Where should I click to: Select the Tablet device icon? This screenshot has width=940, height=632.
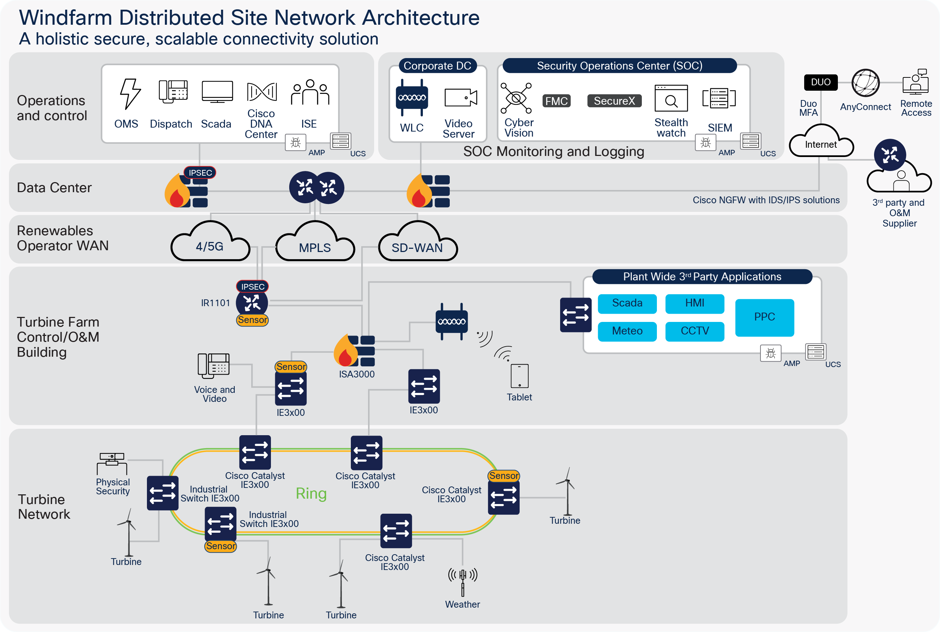[x=519, y=376]
